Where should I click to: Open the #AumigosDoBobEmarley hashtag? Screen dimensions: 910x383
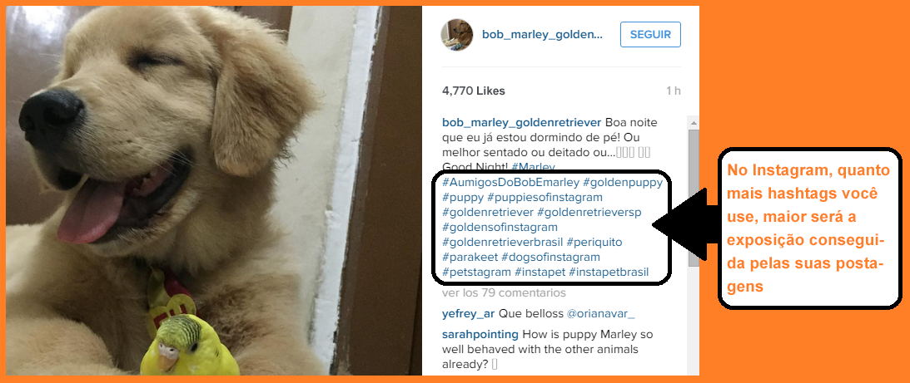pyautogui.click(x=510, y=183)
